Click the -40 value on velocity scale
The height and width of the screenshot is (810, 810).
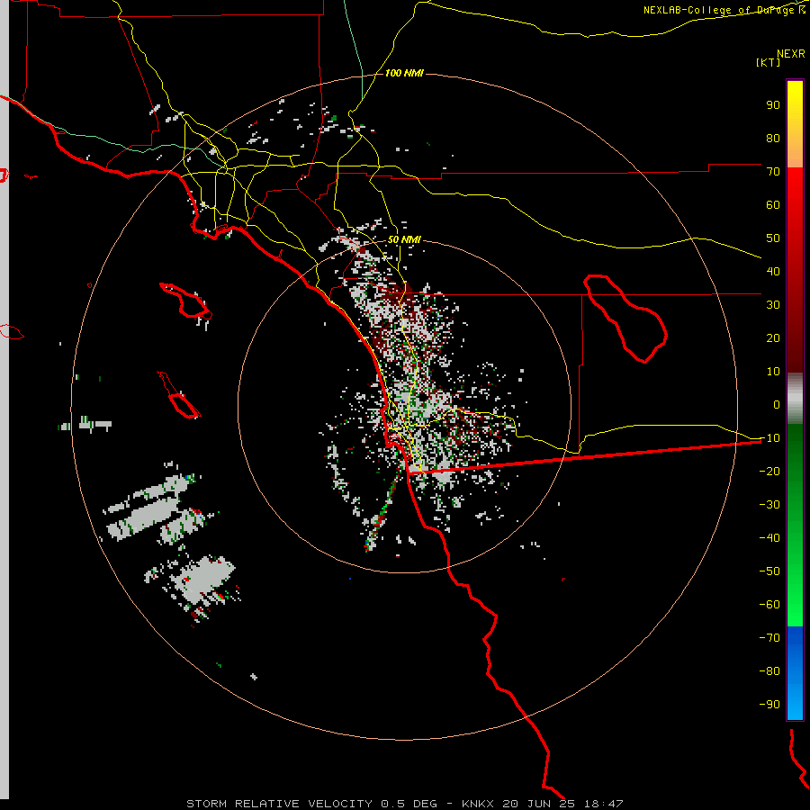769,538
